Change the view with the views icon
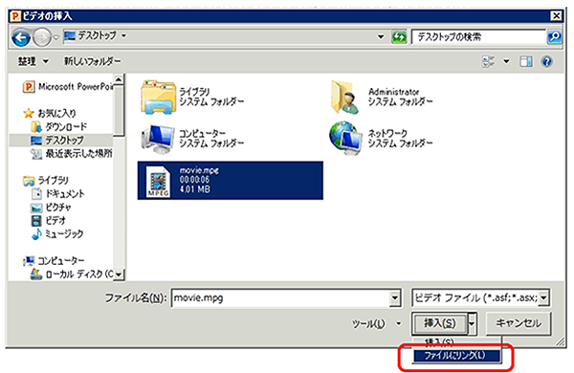The image size is (574, 373). click(x=488, y=61)
